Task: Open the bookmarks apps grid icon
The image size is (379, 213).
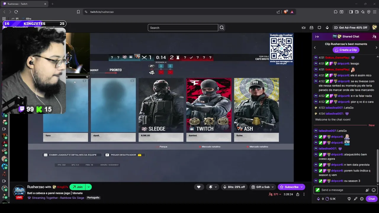Action: (4, 19)
